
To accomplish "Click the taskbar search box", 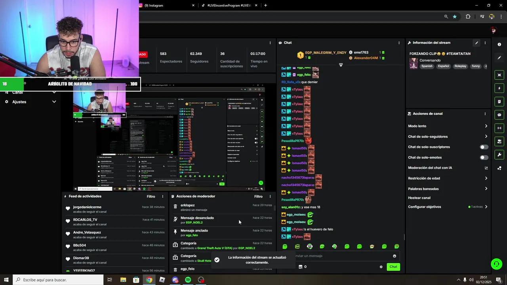I will coord(58,280).
